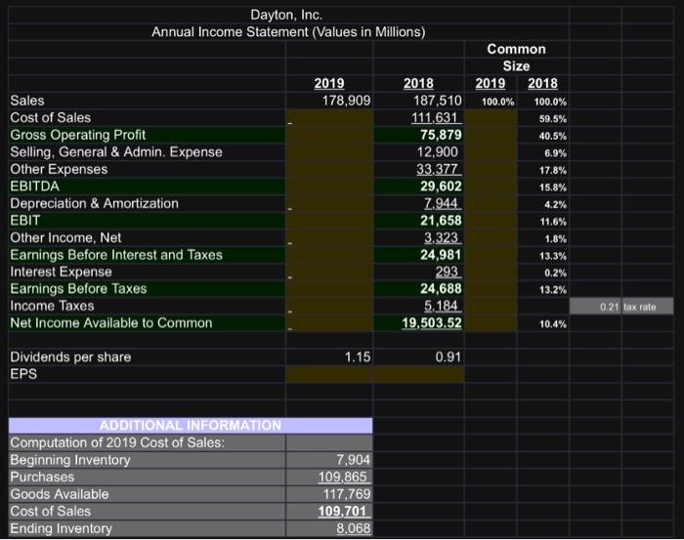
Task: Click the 'Other Income, Net' label
Action: (x=65, y=237)
